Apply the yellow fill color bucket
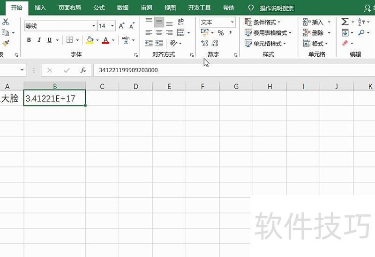The width and height of the screenshot is (375, 257). click(90, 40)
